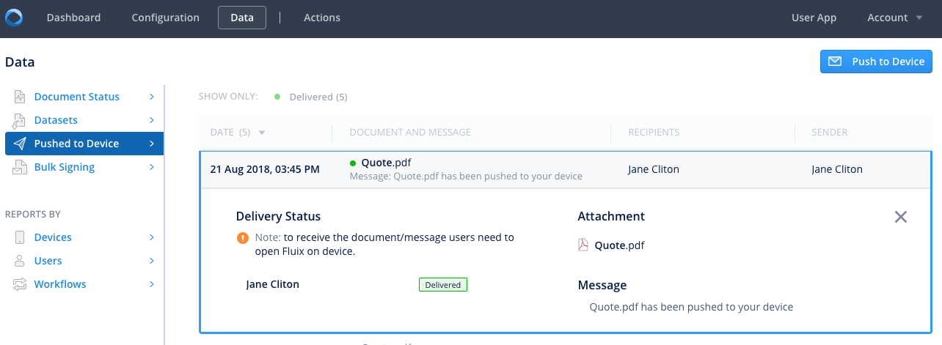Click the PDF icon beside Quote.pdf attachment
The width and height of the screenshot is (942, 345).
[x=583, y=245]
